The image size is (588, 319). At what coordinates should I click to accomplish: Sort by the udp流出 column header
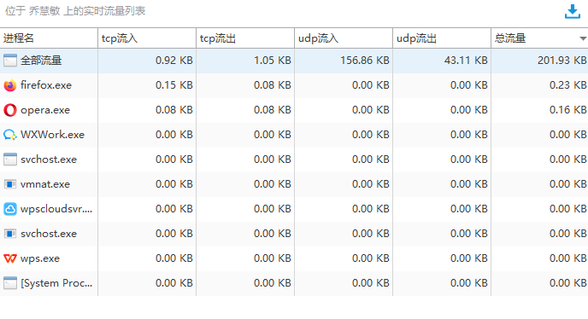coord(442,38)
